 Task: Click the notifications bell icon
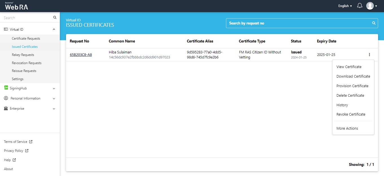(359, 6)
